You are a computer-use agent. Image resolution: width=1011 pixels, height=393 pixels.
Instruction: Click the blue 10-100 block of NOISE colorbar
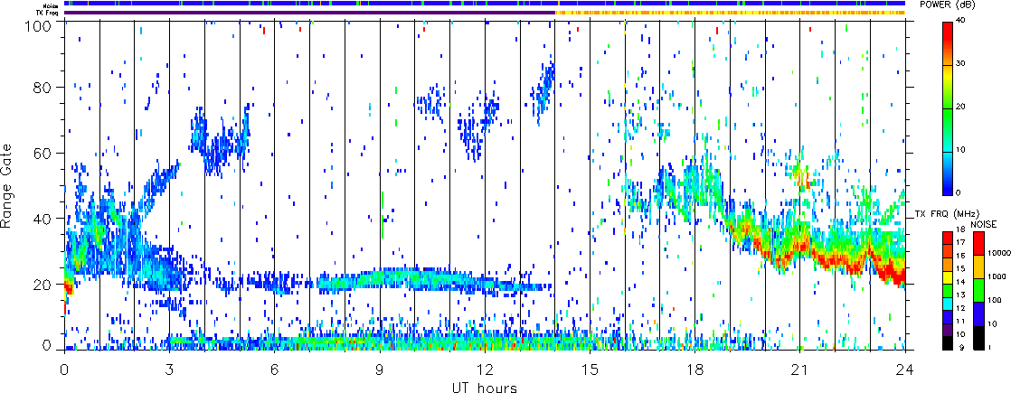pos(978,313)
